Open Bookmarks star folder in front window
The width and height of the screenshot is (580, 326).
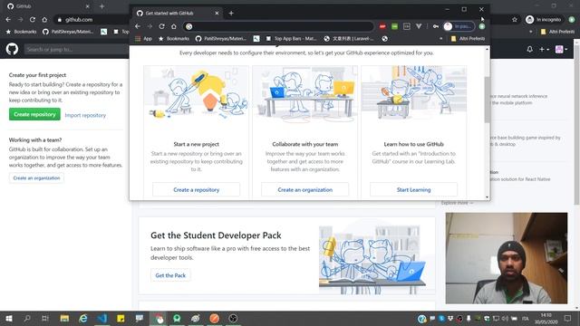coord(173,38)
